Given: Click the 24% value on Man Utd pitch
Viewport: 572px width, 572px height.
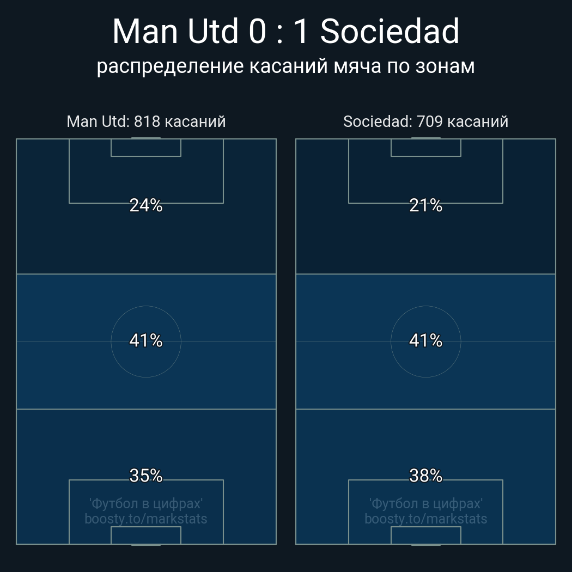Looking at the screenshot, I should coord(146,205).
